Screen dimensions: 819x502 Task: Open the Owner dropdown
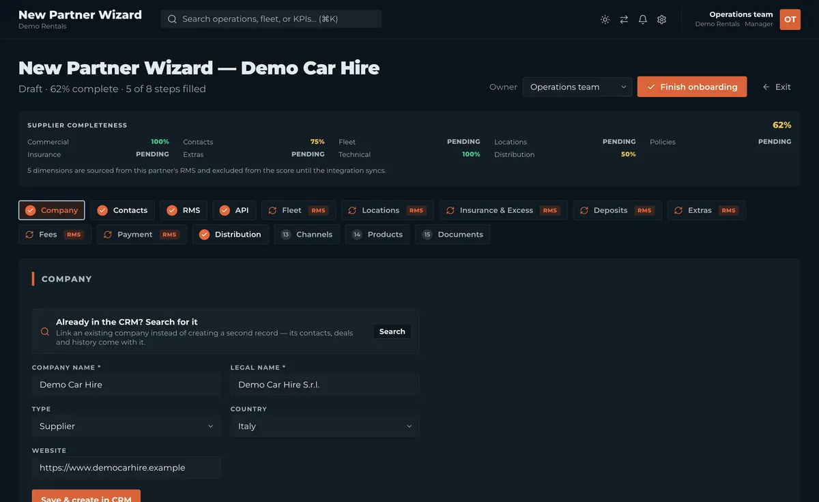pos(577,87)
